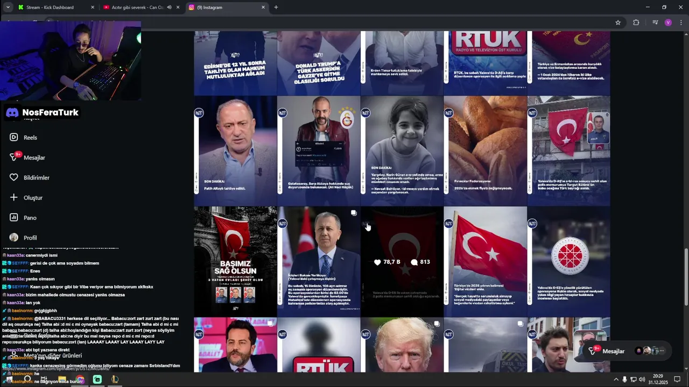689x387 pixels.
Task: Open network settings tray icon
Action: pyautogui.click(x=634, y=379)
